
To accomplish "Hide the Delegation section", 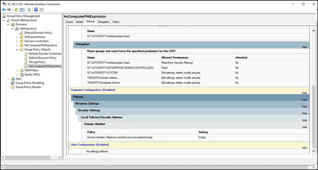I will coord(304,47).
